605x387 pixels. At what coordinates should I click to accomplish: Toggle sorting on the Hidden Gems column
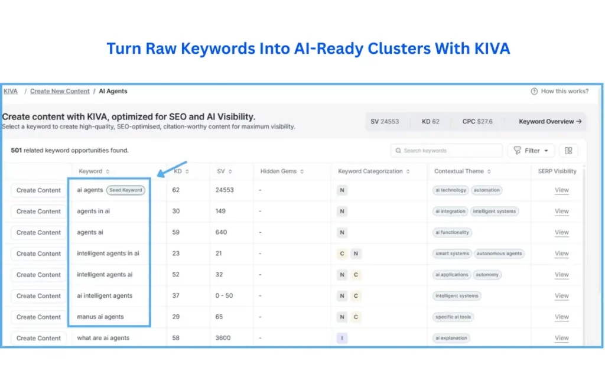301,171
